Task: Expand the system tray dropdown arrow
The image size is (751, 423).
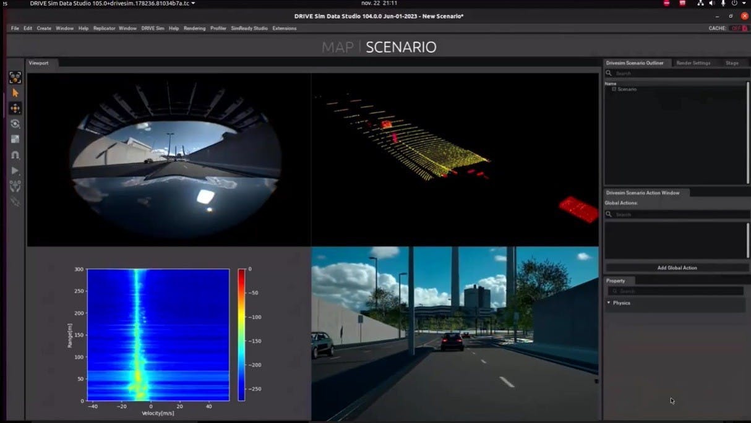Action: click(744, 3)
